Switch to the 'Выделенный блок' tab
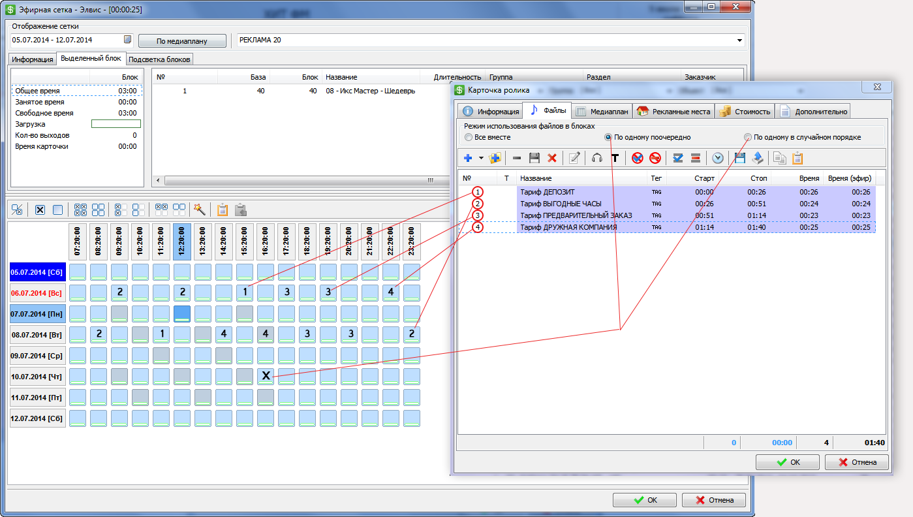 pyautogui.click(x=91, y=58)
